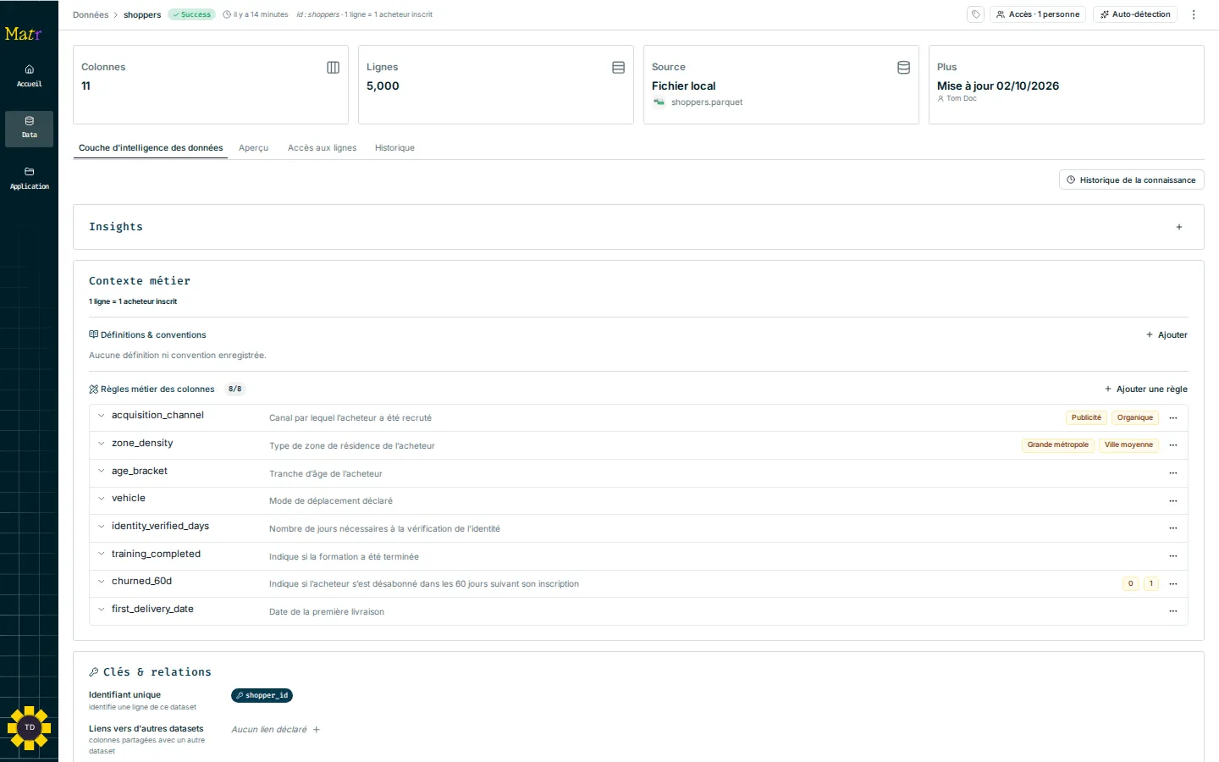This screenshot has height=762, width=1219.
Task: Switch to the Aperçu tab
Action: click(x=253, y=148)
